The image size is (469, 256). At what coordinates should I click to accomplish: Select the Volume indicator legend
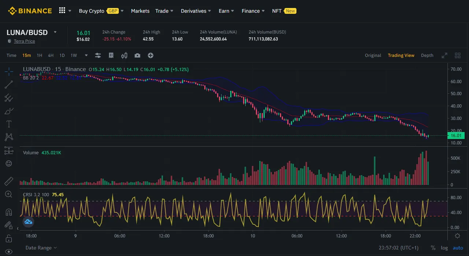31,153
